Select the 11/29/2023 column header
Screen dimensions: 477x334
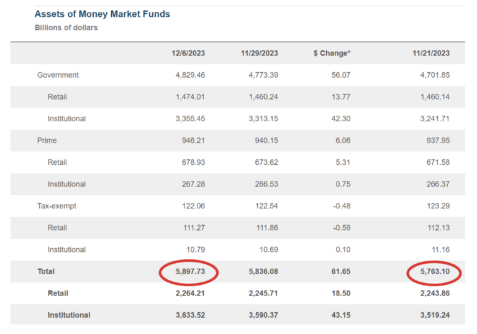(x=259, y=53)
